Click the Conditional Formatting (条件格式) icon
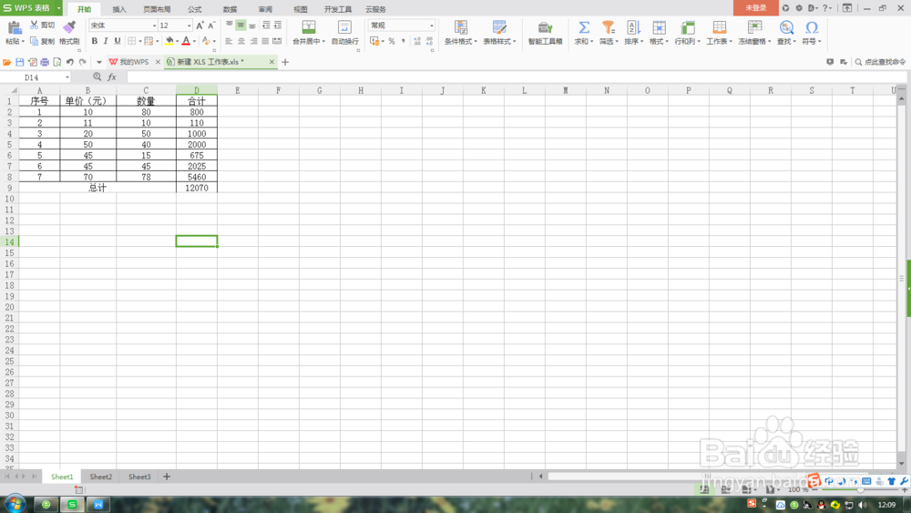The image size is (911, 513). [x=461, y=27]
